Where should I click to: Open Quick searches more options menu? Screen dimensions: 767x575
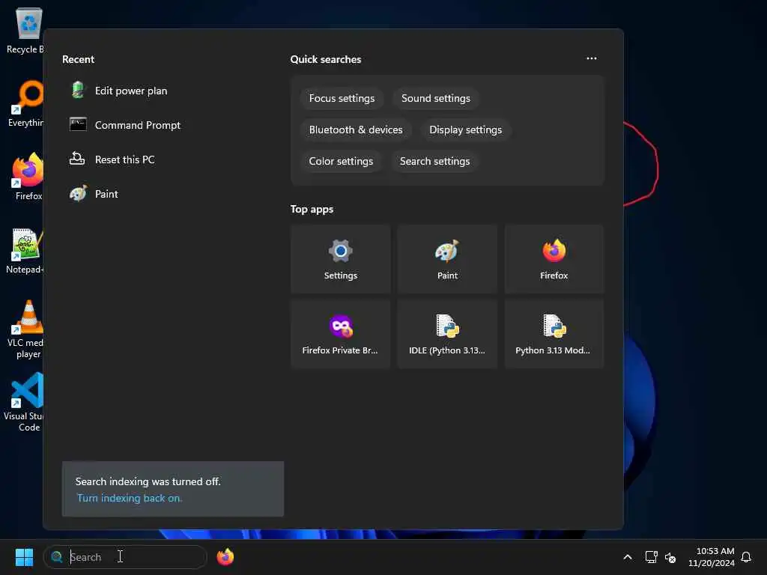(592, 58)
